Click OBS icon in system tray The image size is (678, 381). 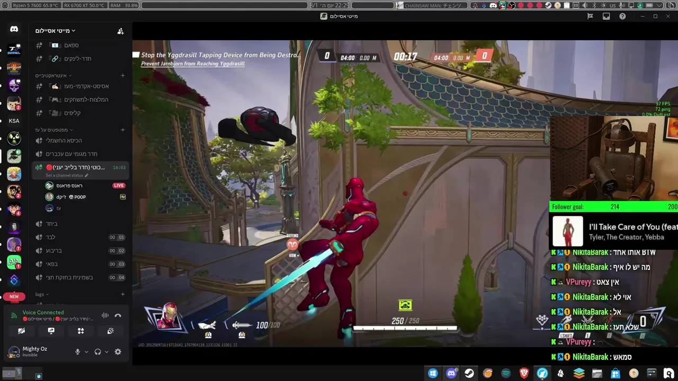pyautogui.click(x=512, y=5)
